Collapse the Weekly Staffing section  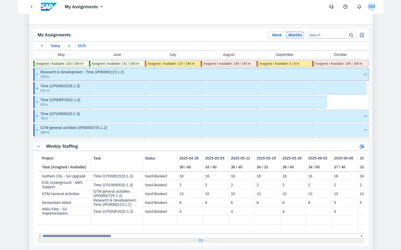click(39, 146)
